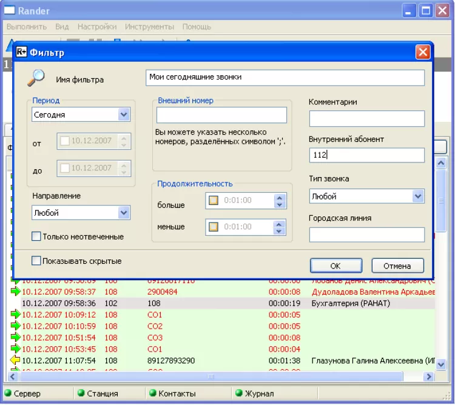Click Дудоладова Валентина Аркадьевна entry
This screenshot has width=455, height=405.
(x=372, y=292)
